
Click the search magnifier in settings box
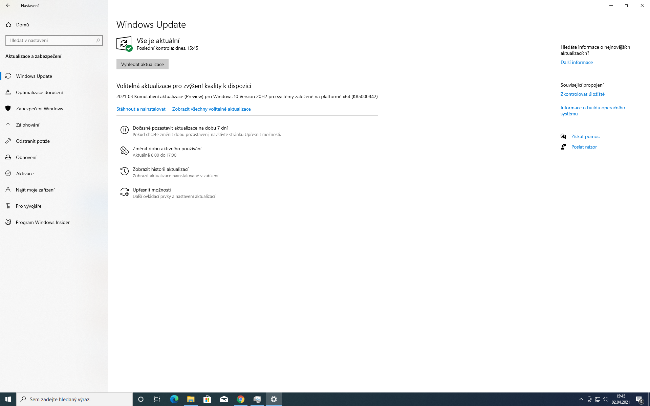tap(98, 40)
